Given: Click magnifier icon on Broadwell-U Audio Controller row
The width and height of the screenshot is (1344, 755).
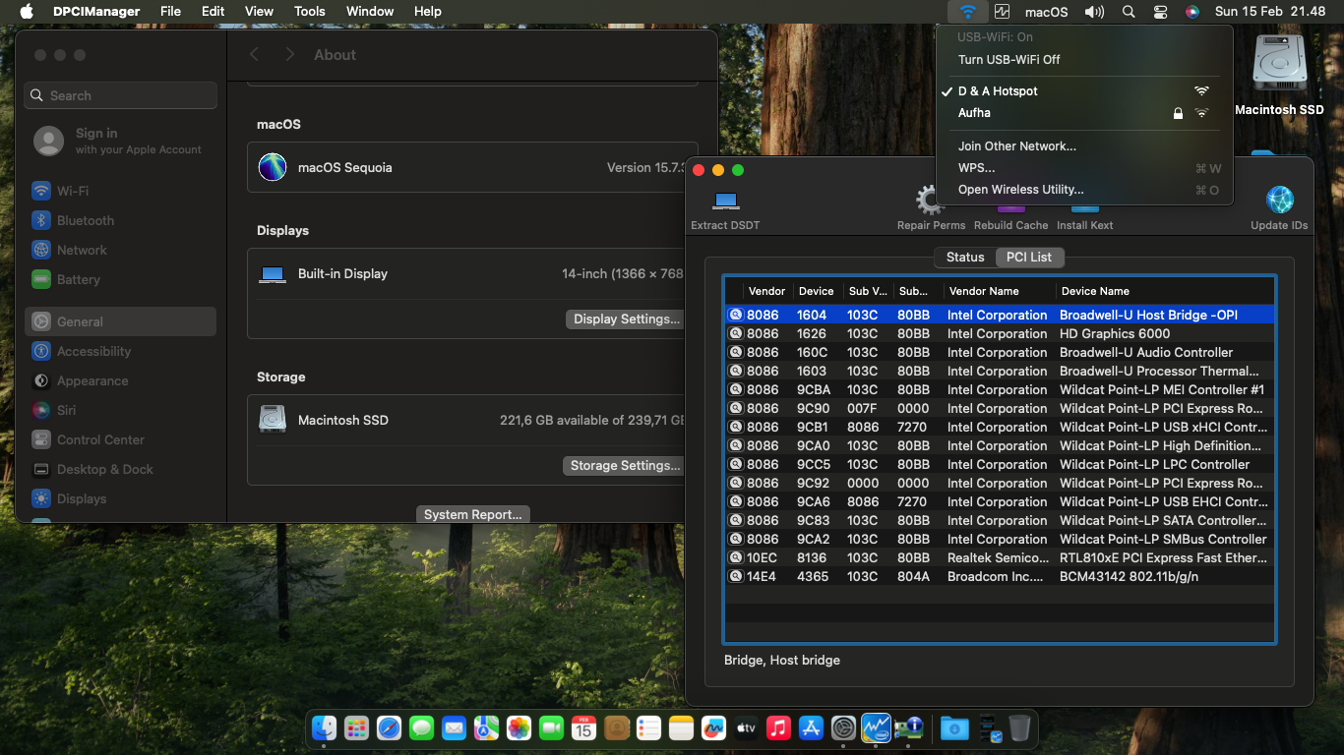Looking at the screenshot, I should pyautogui.click(x=735, y=352).
